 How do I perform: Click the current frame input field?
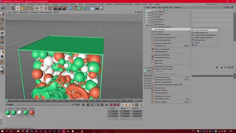tap(10, 105)
